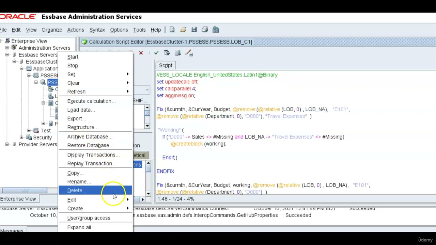Choose Export... from context menu
The width and height of the screenshot is (436, 245).
(x=95, y=118)
